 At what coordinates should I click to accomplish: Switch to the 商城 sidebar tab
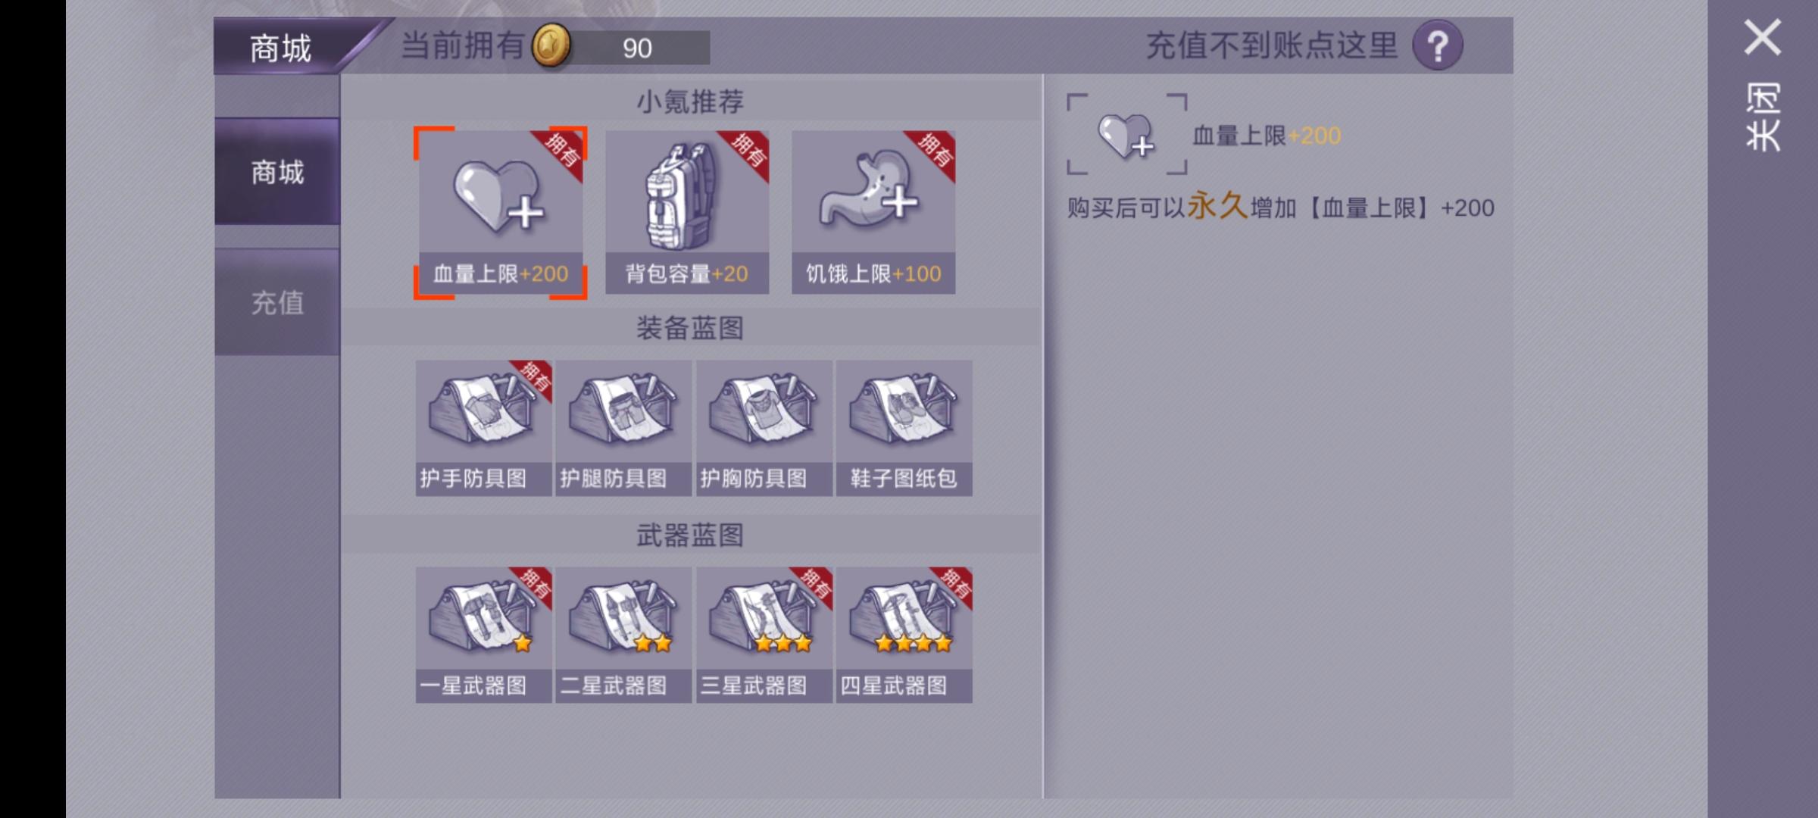(277, 172)
